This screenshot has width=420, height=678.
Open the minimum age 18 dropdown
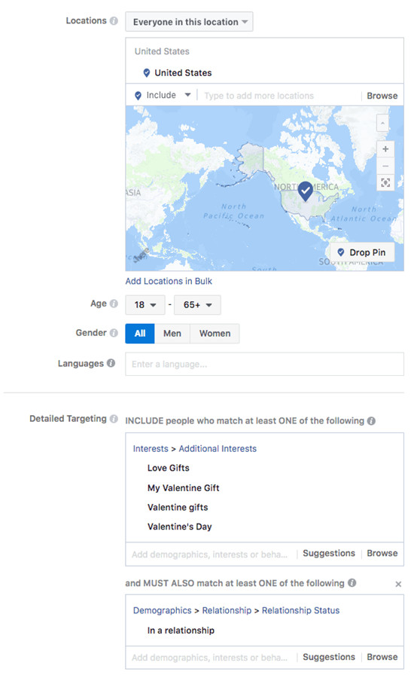pos(145,305)
